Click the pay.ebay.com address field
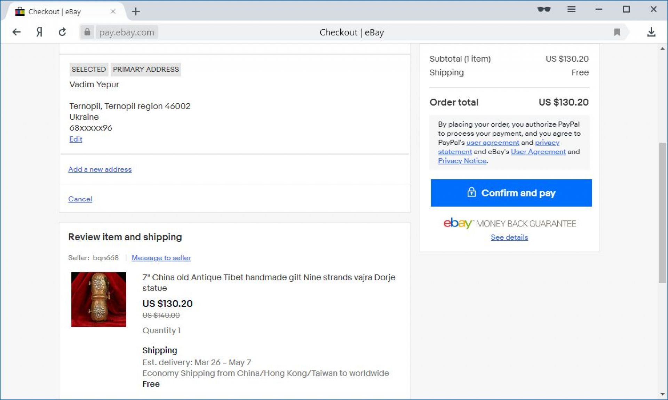Screen dimensions: 668x400 [127, 32]
